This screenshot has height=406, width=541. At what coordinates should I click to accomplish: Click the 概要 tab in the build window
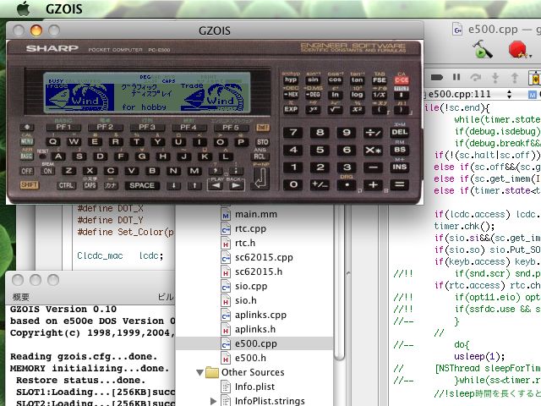pos(20,297)
